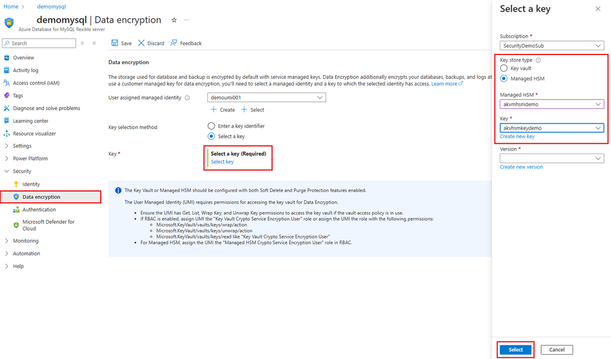611x359 pixels.
Task: Open the Subscription dropdown
Action: pyautogui.click(x=552, y=46)
